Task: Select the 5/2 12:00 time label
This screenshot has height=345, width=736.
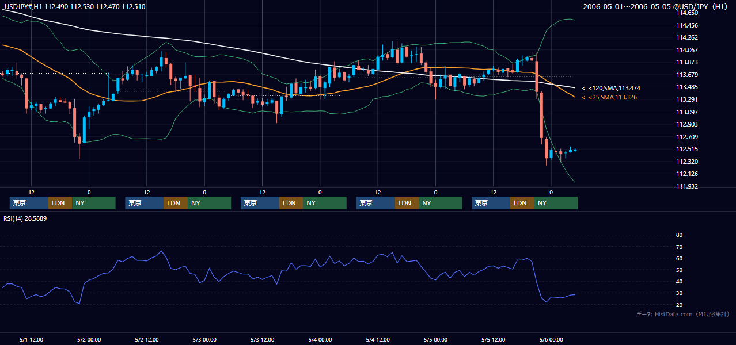Action: [x=146, y=339]
